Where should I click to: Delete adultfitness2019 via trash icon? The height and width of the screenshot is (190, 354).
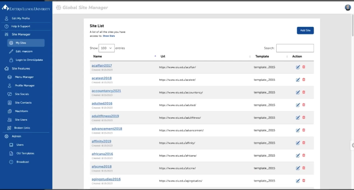[304, 117]
